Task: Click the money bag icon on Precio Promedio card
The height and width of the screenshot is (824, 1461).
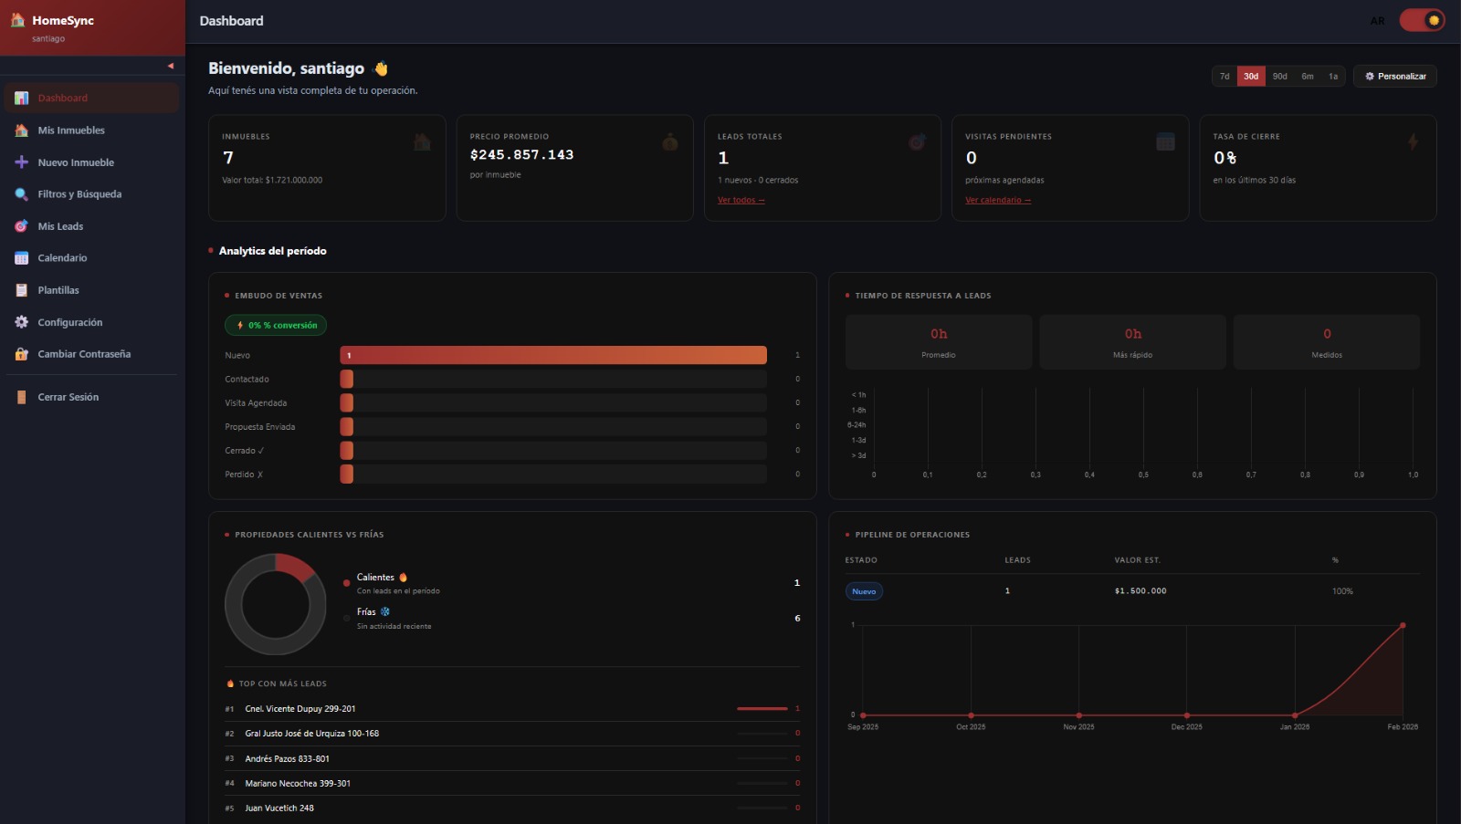Action: point(669,141)
